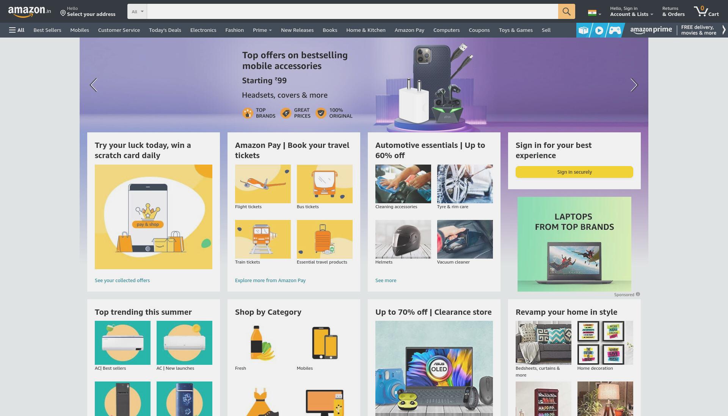Open the scratch card pay & shop image

[154, 217]
